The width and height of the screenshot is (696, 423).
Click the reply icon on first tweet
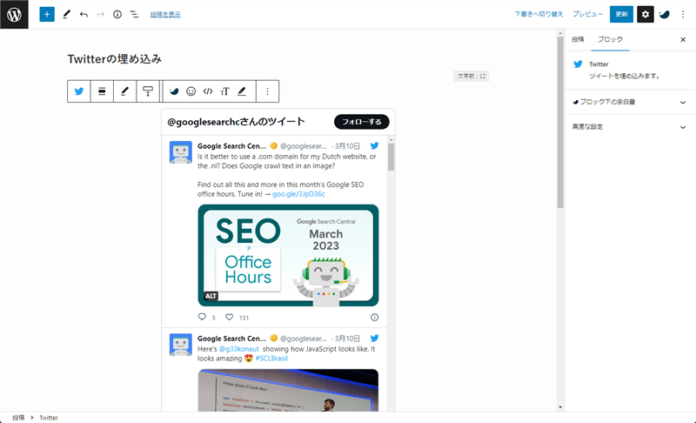pos(202,317)
